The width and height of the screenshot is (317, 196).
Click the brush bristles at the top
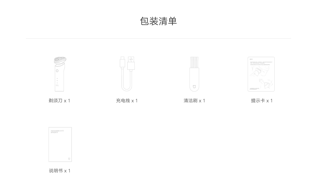click(x=194, y=63)
